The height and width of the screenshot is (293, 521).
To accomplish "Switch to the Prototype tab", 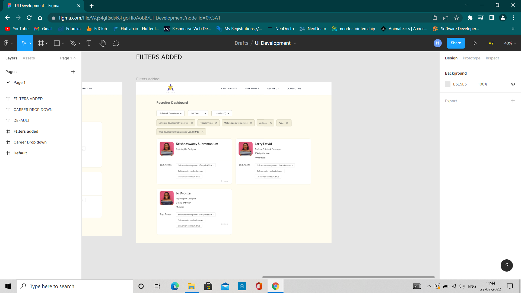I will pos(471,58).
